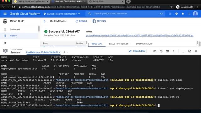
Task: Click the Open Editor button
Action: [137, 51]
